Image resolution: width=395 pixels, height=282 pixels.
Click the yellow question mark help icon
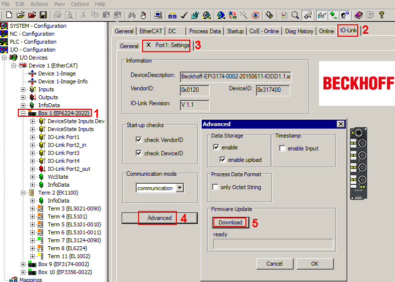[x=382, y=15]
